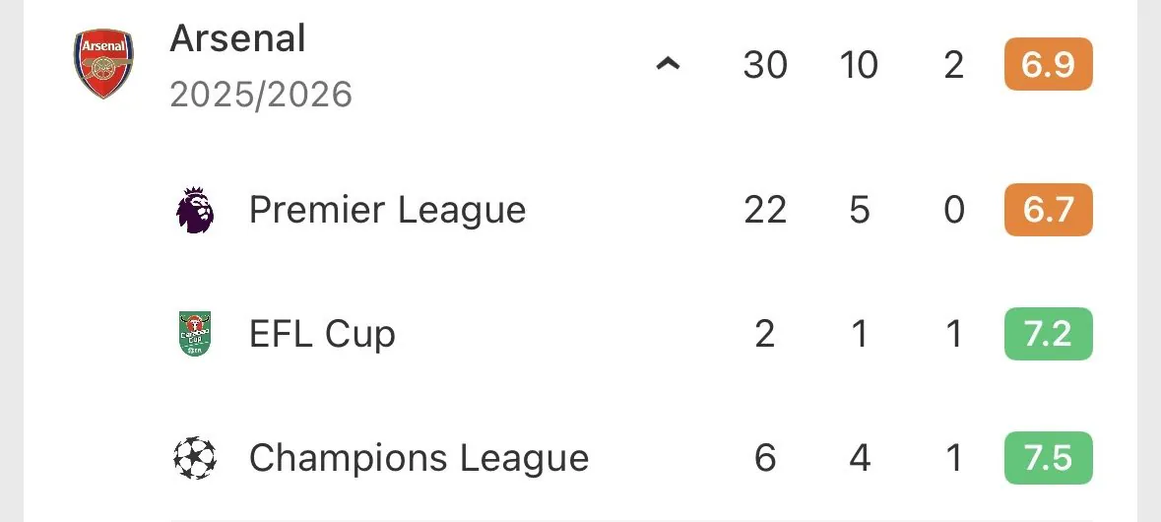The image size is (1161, 522).
Task: Click the 22 Premier League appearances value
Action: click(x=765, y=210)
